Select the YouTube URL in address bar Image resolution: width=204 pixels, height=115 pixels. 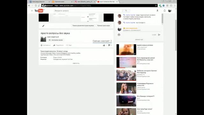point(73,6)
